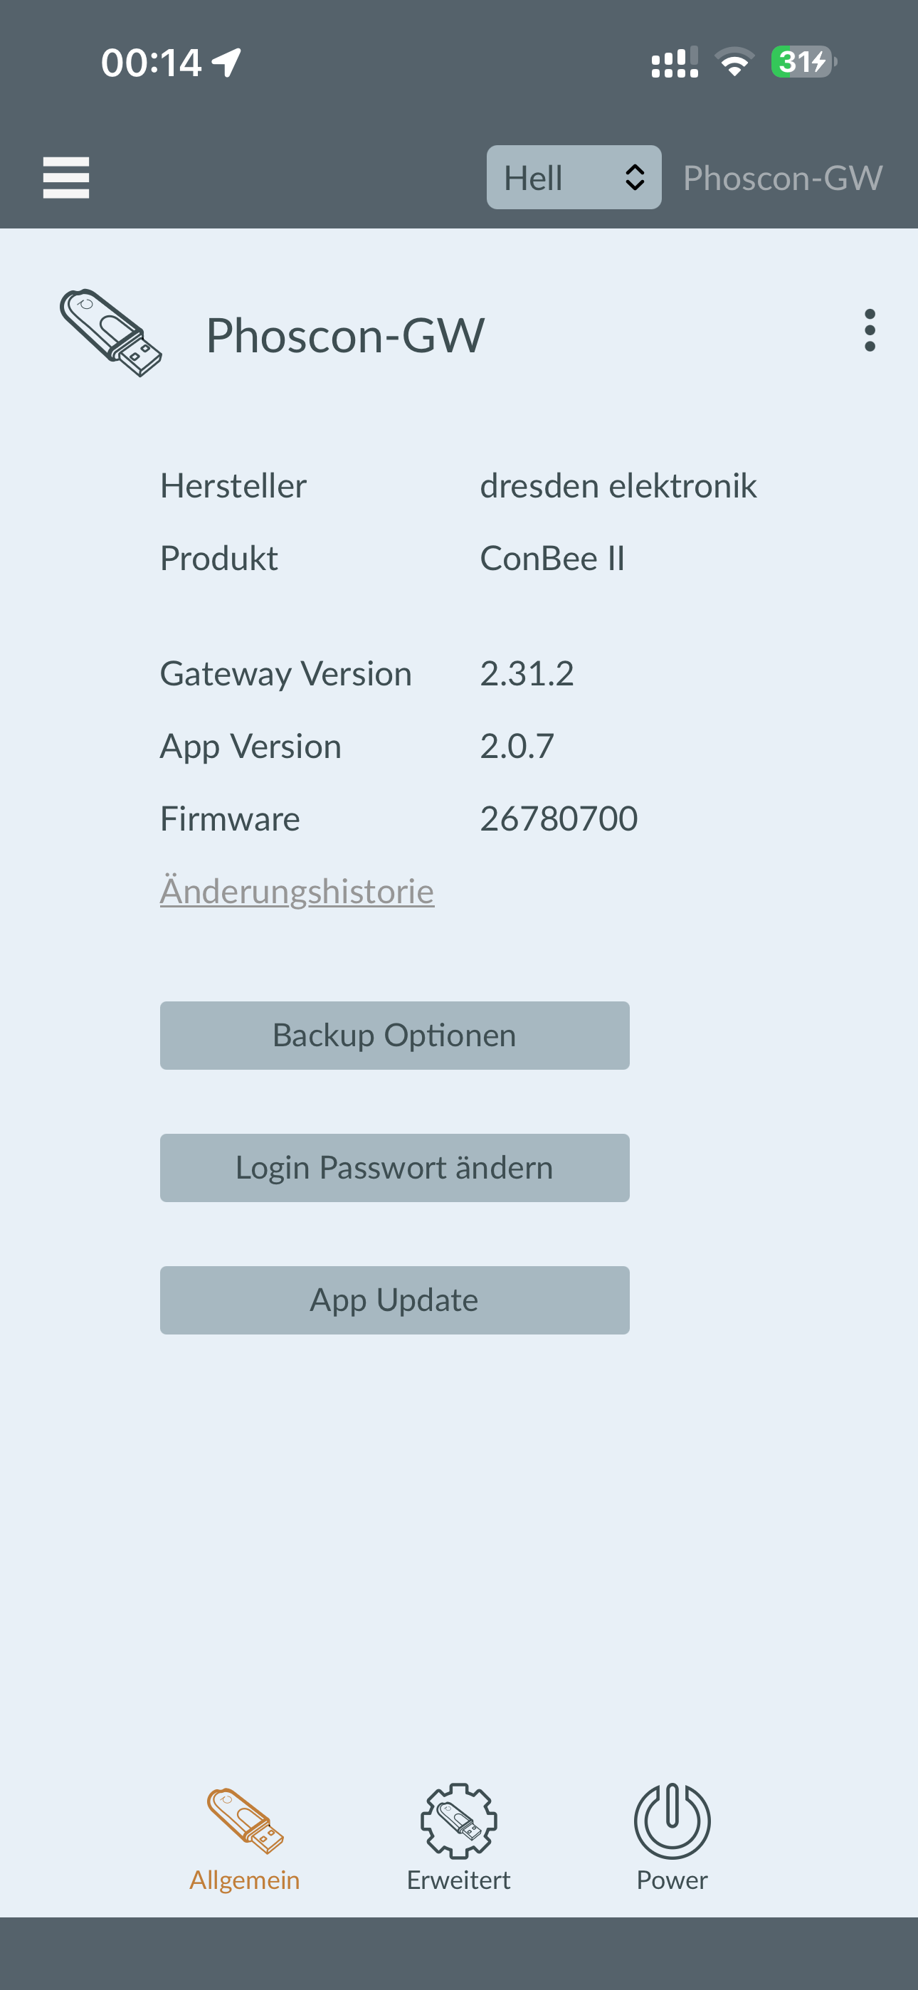Switch to the Power tab
Screen dimensions: 918x1990
point(672,1879)
